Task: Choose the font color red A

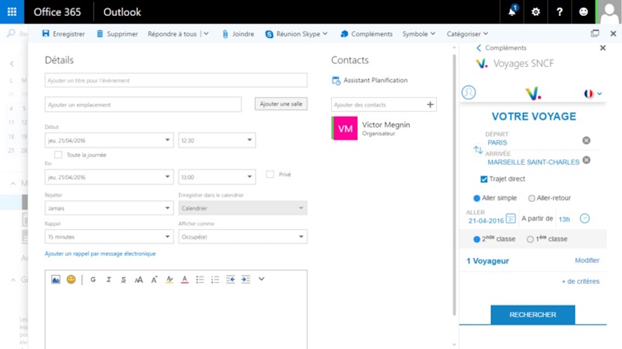Action: (x=184, y=280)
